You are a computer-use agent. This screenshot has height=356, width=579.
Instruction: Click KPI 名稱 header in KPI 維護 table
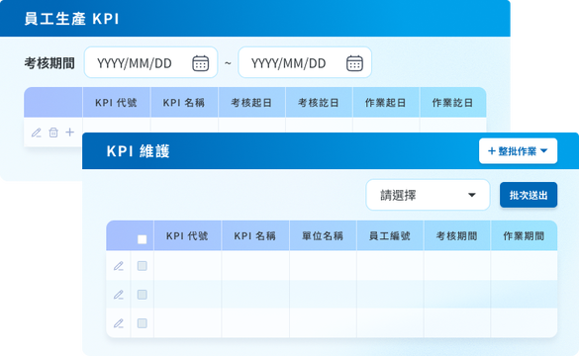pyautogui.click(x=255, y=235)
